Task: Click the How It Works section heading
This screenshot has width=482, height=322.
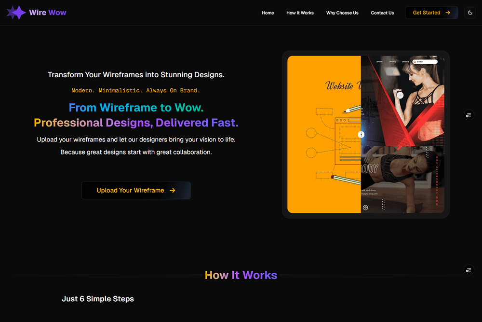Action: coord(241,275)
